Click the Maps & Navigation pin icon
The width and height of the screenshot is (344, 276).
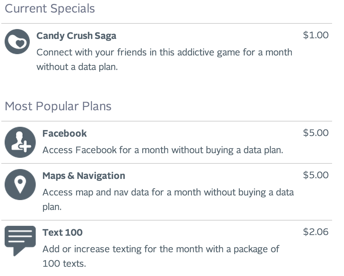pos(20,185)
